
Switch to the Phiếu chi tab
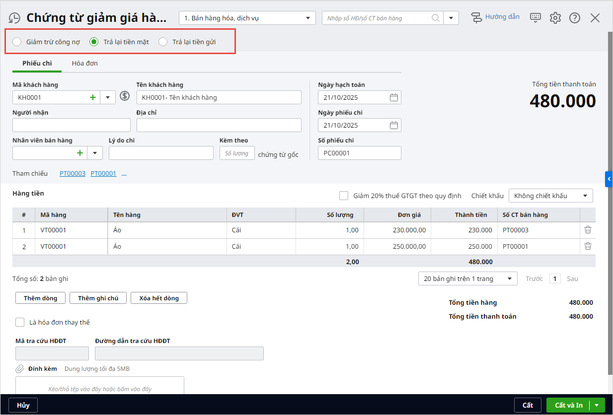coord(37,64)
